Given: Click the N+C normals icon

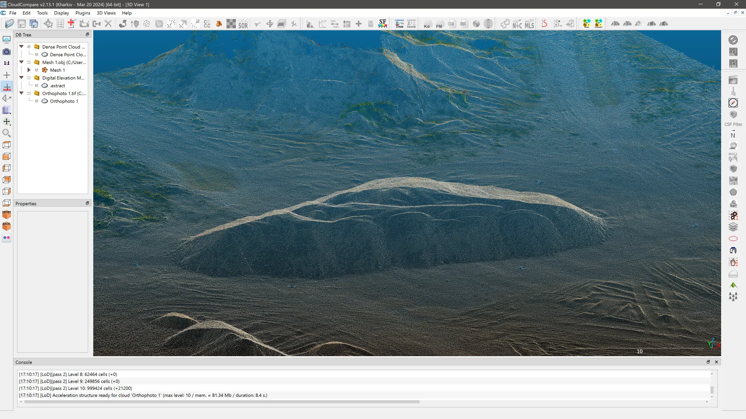Looking at the screenshot, I should (517, 24).
